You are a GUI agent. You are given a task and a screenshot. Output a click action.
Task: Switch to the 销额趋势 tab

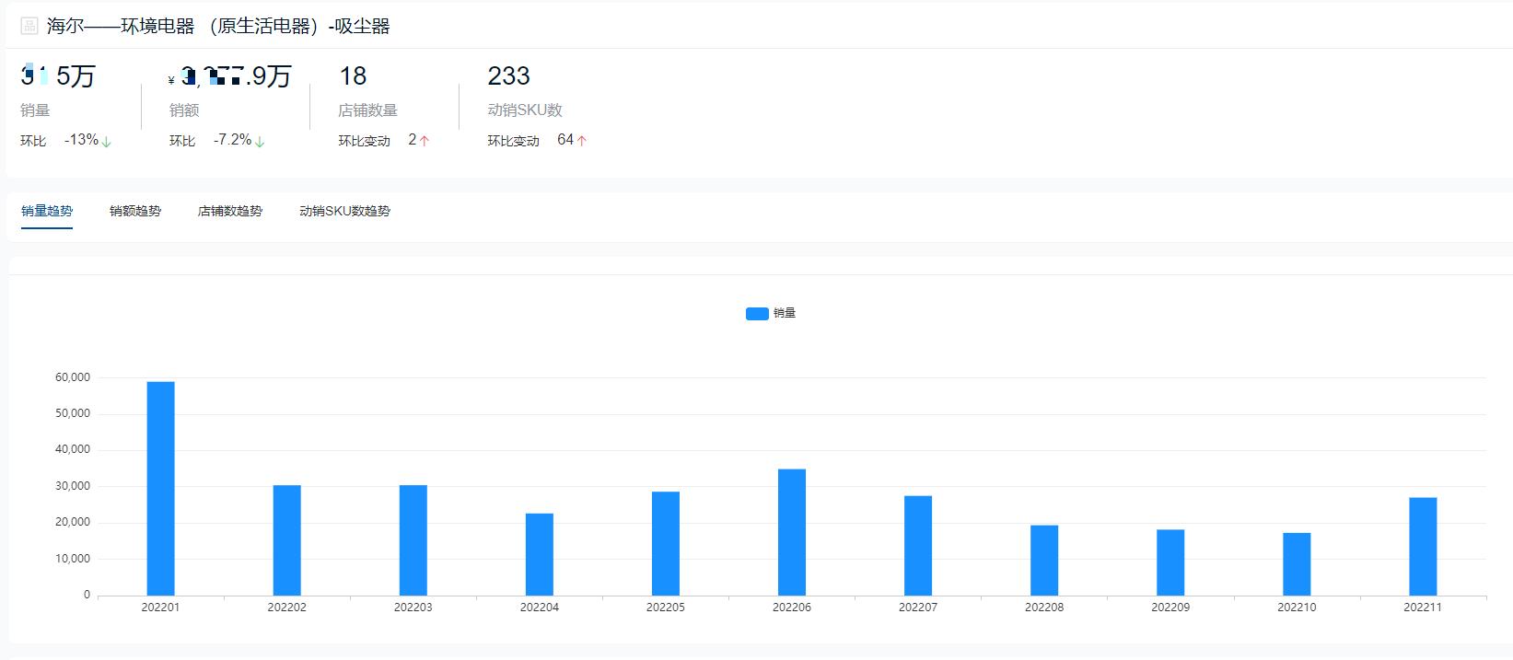tap(135, 211)
